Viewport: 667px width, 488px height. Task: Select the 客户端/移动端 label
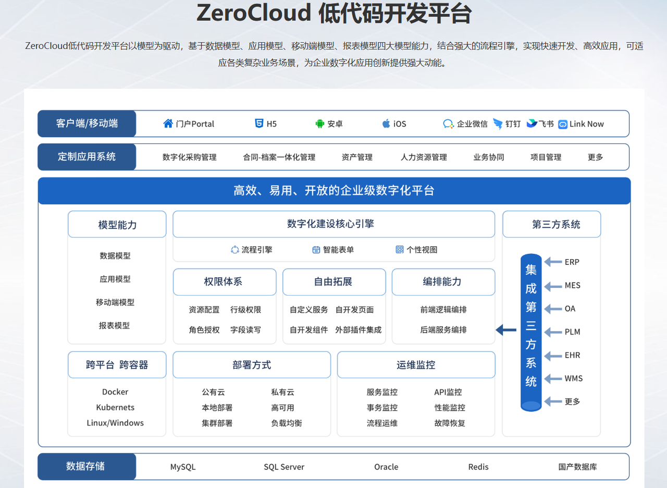point(87,124)
